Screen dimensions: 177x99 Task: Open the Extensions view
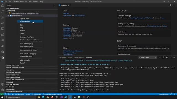click(x=2, y=34)
